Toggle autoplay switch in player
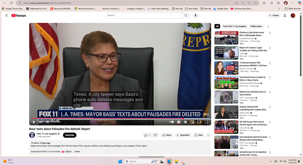 coord(172,122)
